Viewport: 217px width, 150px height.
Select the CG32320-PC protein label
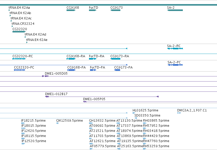pos(24,67)
